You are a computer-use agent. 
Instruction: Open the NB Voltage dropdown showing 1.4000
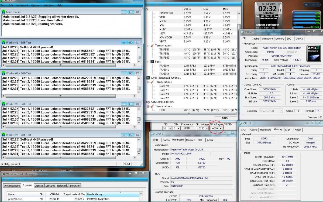point(220,128)
